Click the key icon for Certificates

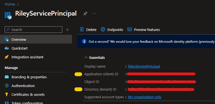6,94
